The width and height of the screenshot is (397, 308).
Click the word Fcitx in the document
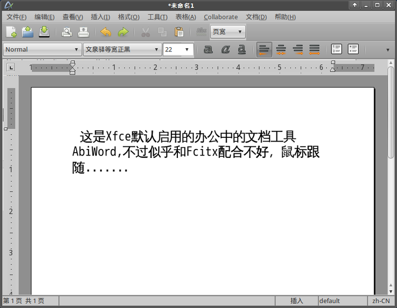202,151
